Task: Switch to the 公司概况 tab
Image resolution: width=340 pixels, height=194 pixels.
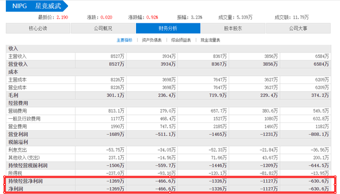Action: (x=103, y=28)
